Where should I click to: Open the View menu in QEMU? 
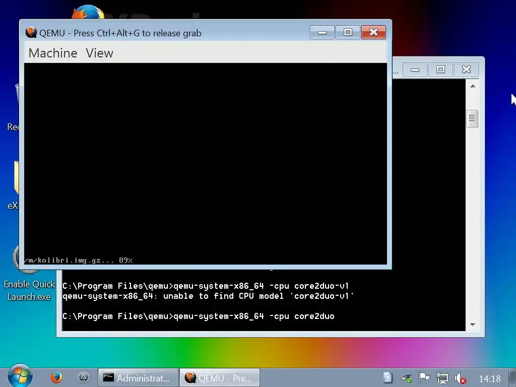(99, 53)
